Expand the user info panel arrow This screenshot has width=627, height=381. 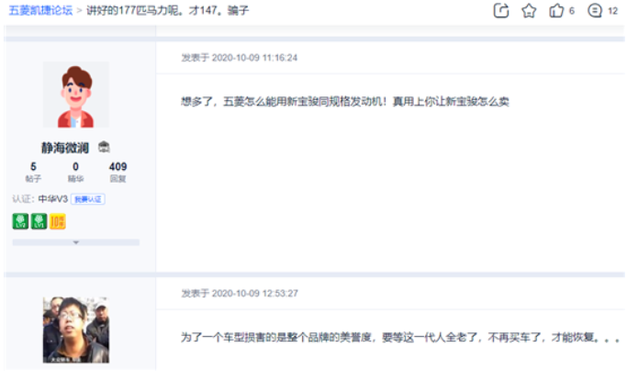(76, 242)
